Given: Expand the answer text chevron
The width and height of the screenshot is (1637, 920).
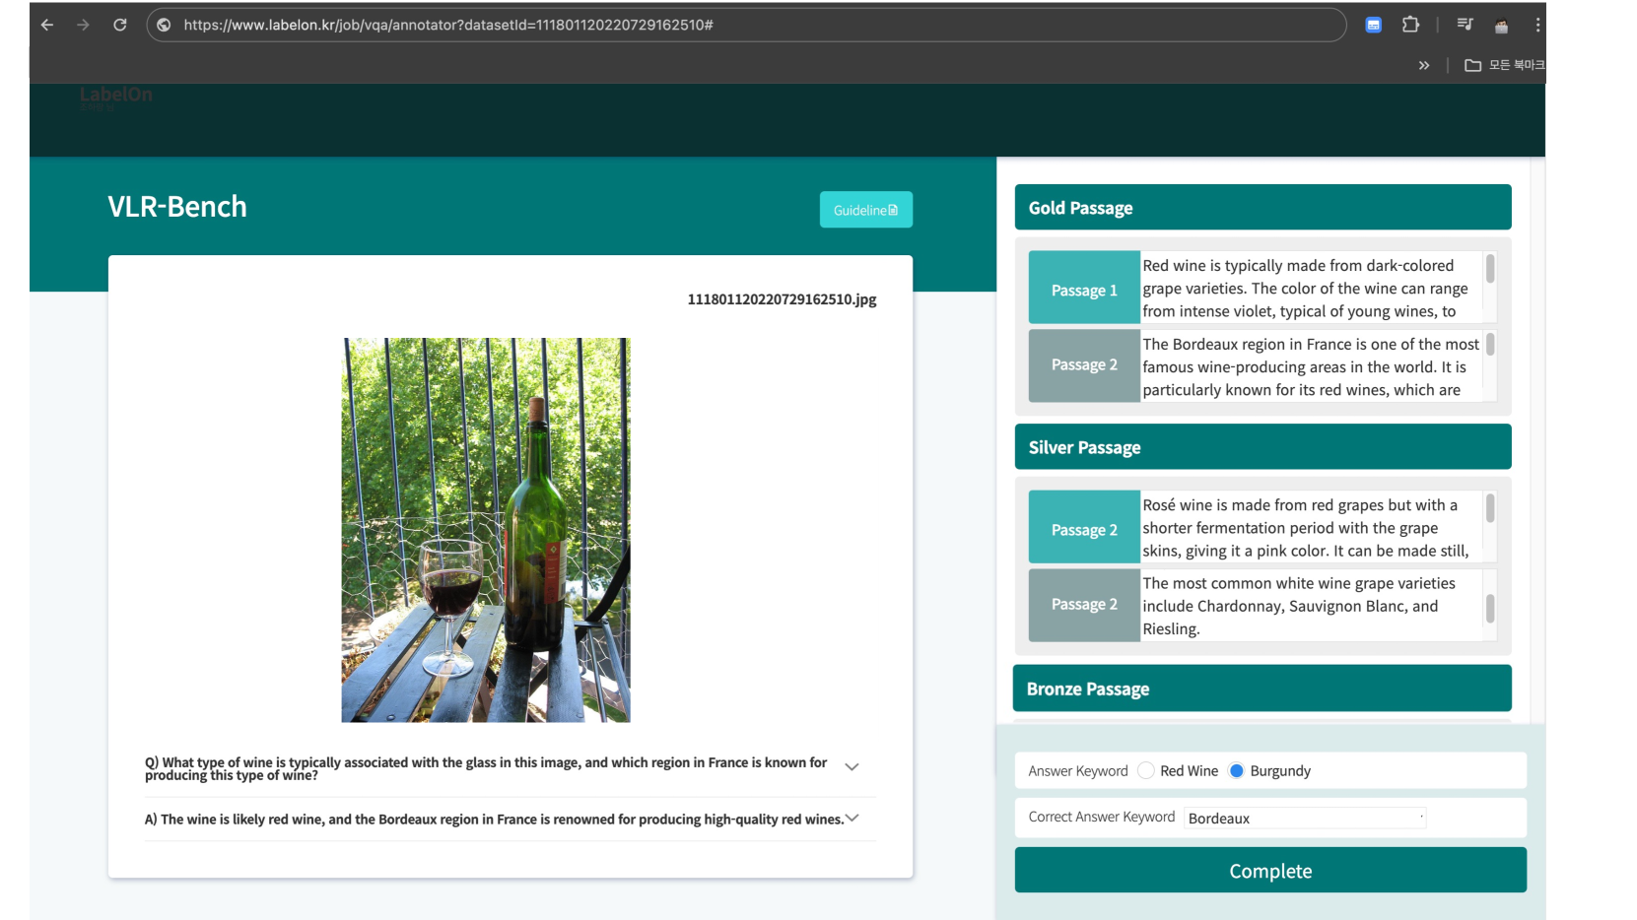Looking at the screenshot, I should click(853, 818).
